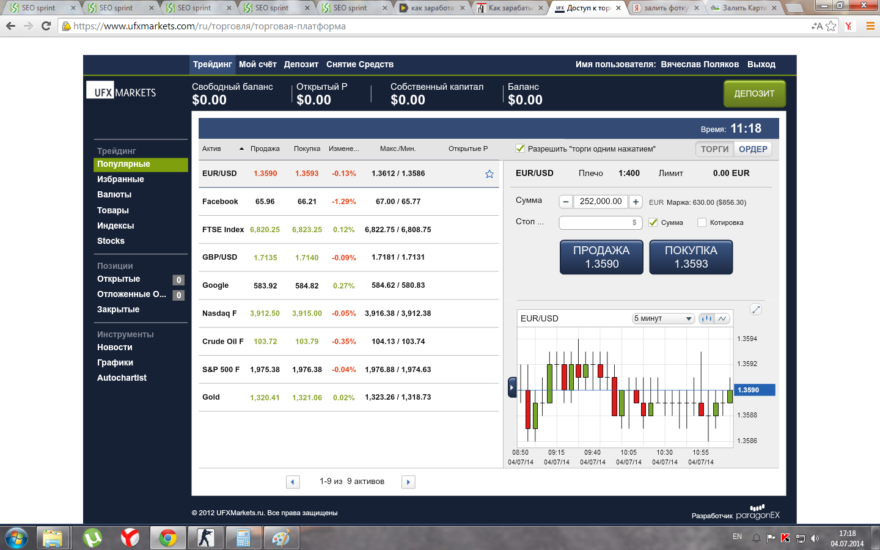Open File Explorer from taskbar
The image size is (880, 550).
(x=52, y=538)
